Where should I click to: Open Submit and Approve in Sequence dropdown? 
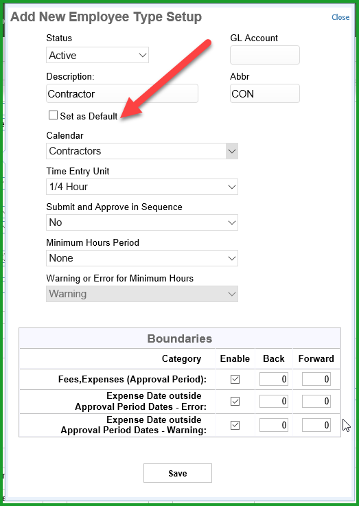(x=142, y=222)
